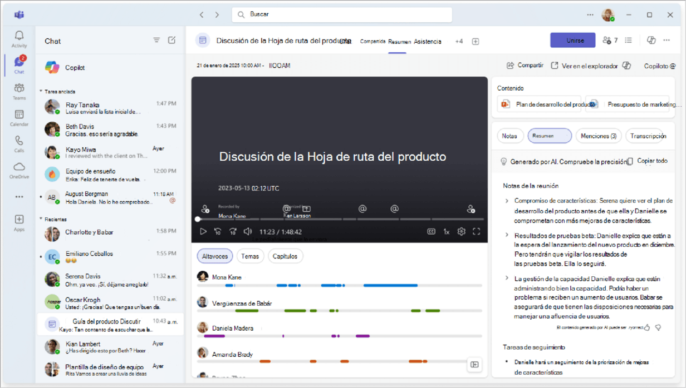Click the new chat compose icon
The image size is (686, 388).
point(172,41)
